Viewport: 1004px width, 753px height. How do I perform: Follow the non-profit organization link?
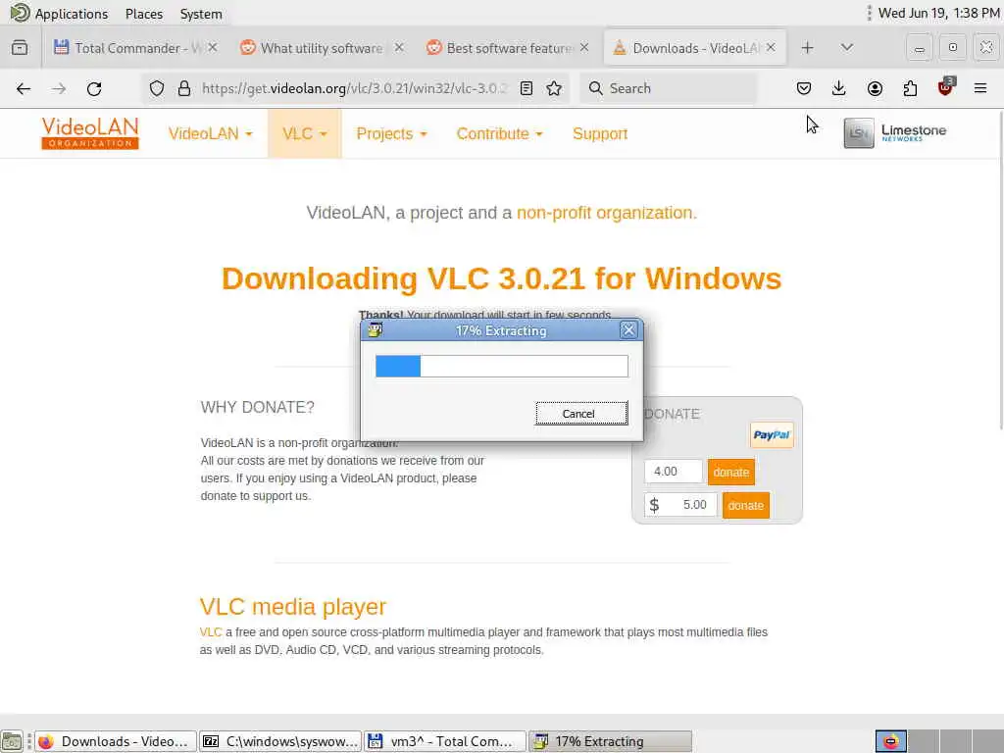[x=606, y=213]
